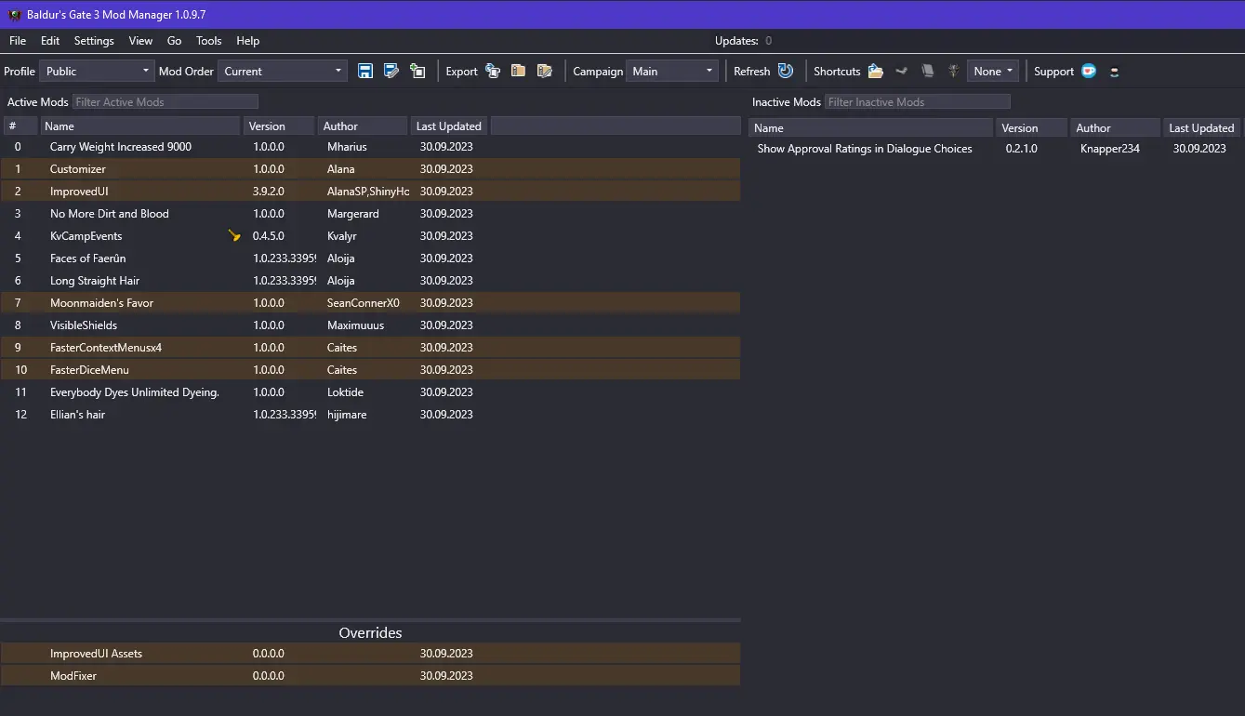Image resolution: width=1245 pixels, height=716 pixels.
Task: Sort active mods by the # column header
Action: pos(20,126)
